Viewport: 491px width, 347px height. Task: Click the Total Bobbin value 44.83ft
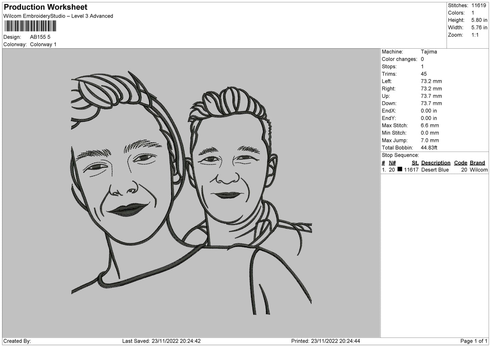click(429, 148)
